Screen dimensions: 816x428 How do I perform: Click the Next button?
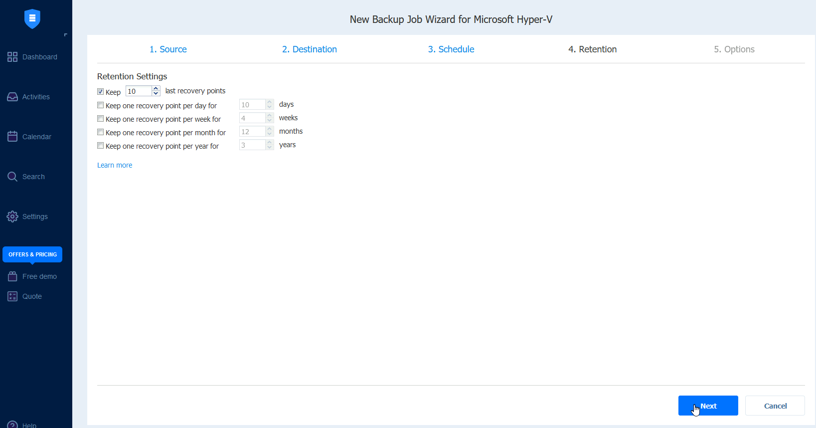pyautogui.click(x=708, y=406)
